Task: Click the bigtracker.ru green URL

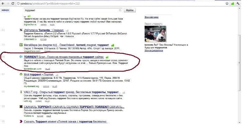Action: [x=30, y=25]
